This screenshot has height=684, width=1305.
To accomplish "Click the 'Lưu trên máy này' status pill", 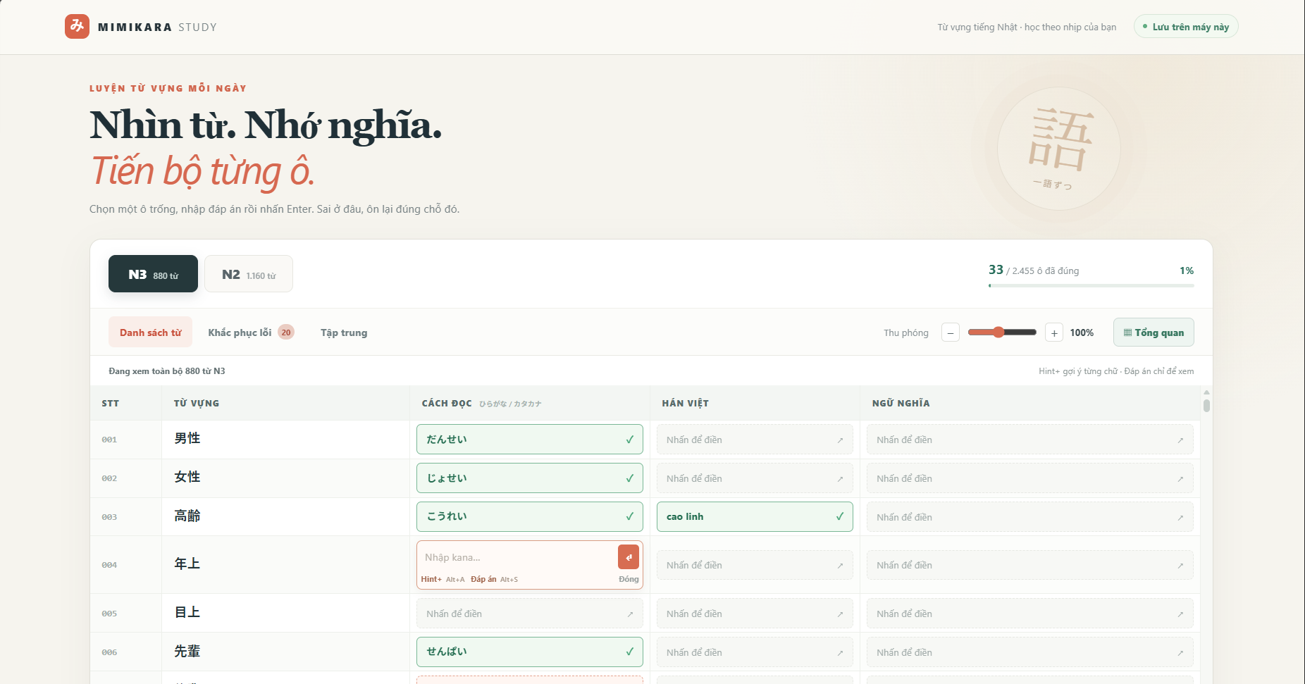I will tap(1186, 27).
